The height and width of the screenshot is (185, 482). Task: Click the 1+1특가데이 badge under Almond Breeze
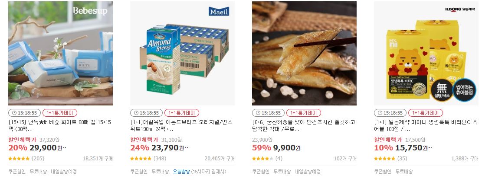[x=182, y=113]
